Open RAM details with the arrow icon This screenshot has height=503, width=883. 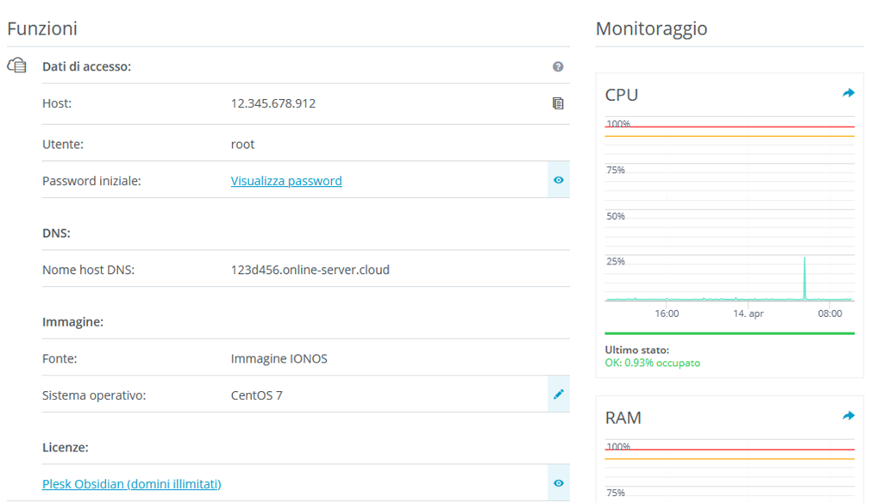pos(849,416)
